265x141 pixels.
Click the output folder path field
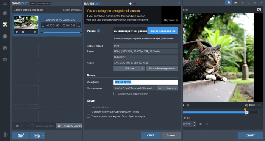click(x=135, y=88)
